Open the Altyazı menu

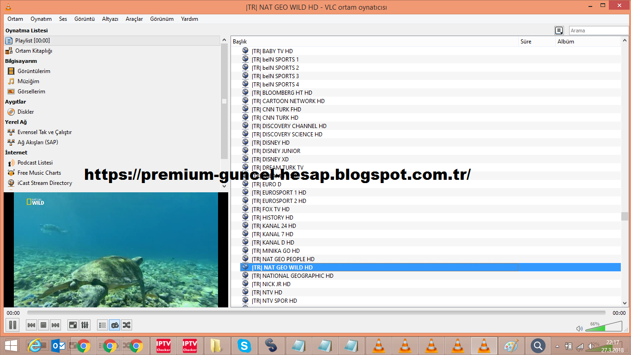(110, 19)
